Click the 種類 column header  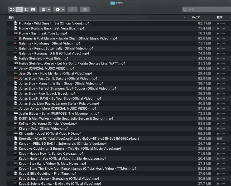click(220, 17)
